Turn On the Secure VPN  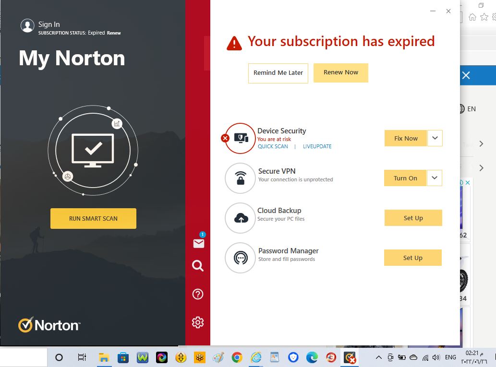point(405,178)
